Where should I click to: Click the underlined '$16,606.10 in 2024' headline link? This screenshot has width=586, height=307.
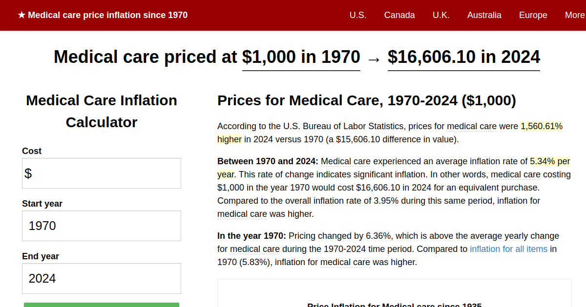[x=463, y=57]
